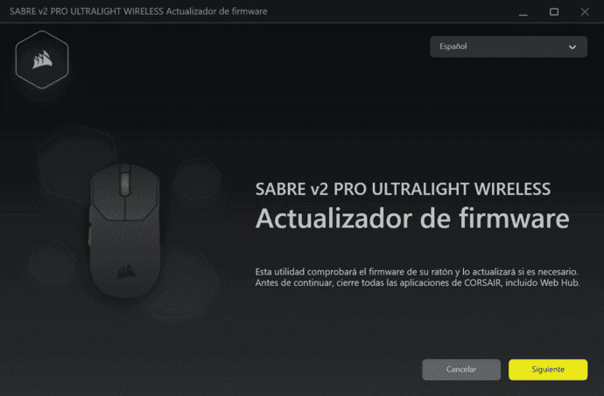
Task: Minimize the firmware updater window
Action: (523, 12)
